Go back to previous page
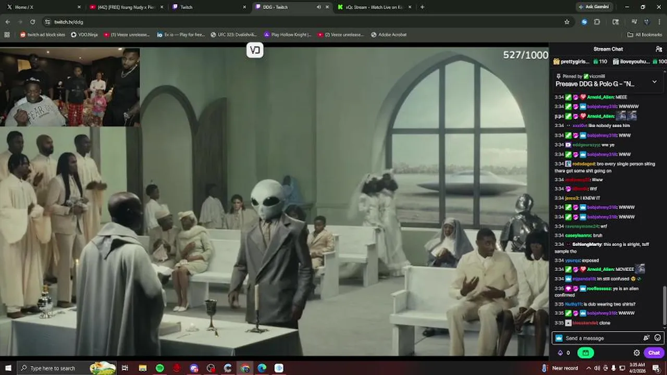667x375 pixels. point(7,22)
